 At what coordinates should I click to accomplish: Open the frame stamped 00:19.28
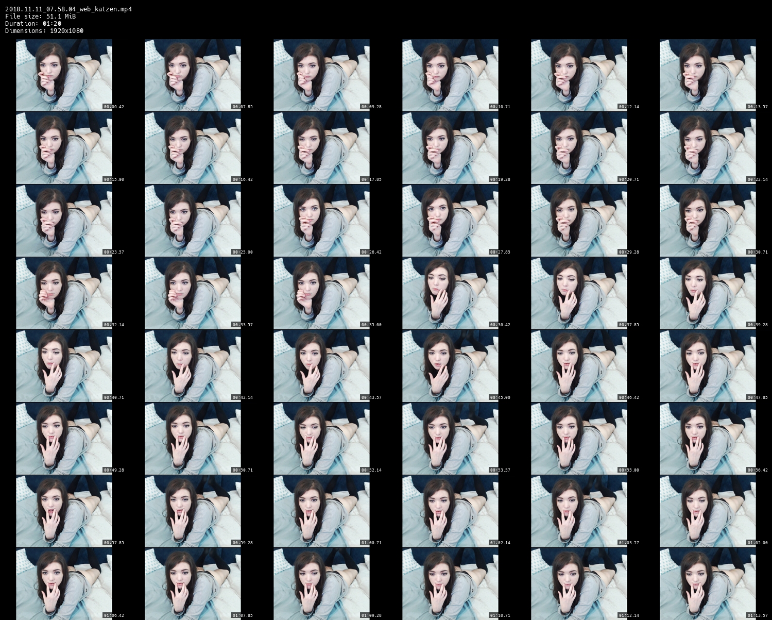451,148
